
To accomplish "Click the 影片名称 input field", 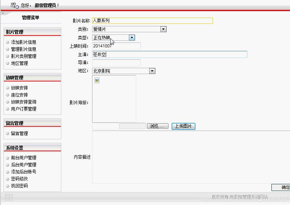I will click(x=152, y=21).
